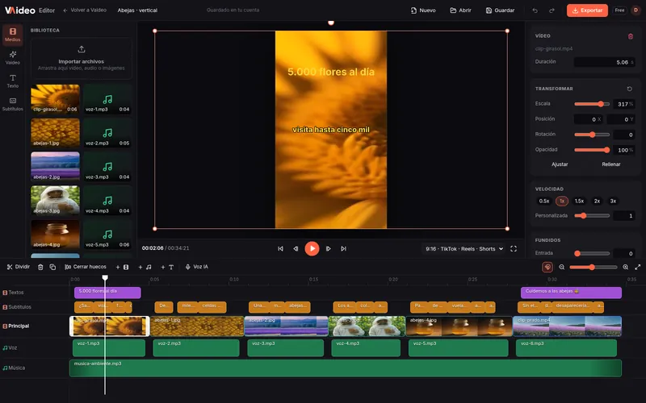Image resolution: width=646 pixels, height=403 pixels.
Task: Select the abejas-1.jpg library thumbnail
Action: pyautogui.click(x=55, y=132)
